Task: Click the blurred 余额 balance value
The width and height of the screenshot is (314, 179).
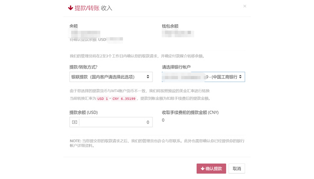Action: click(84, 34)
